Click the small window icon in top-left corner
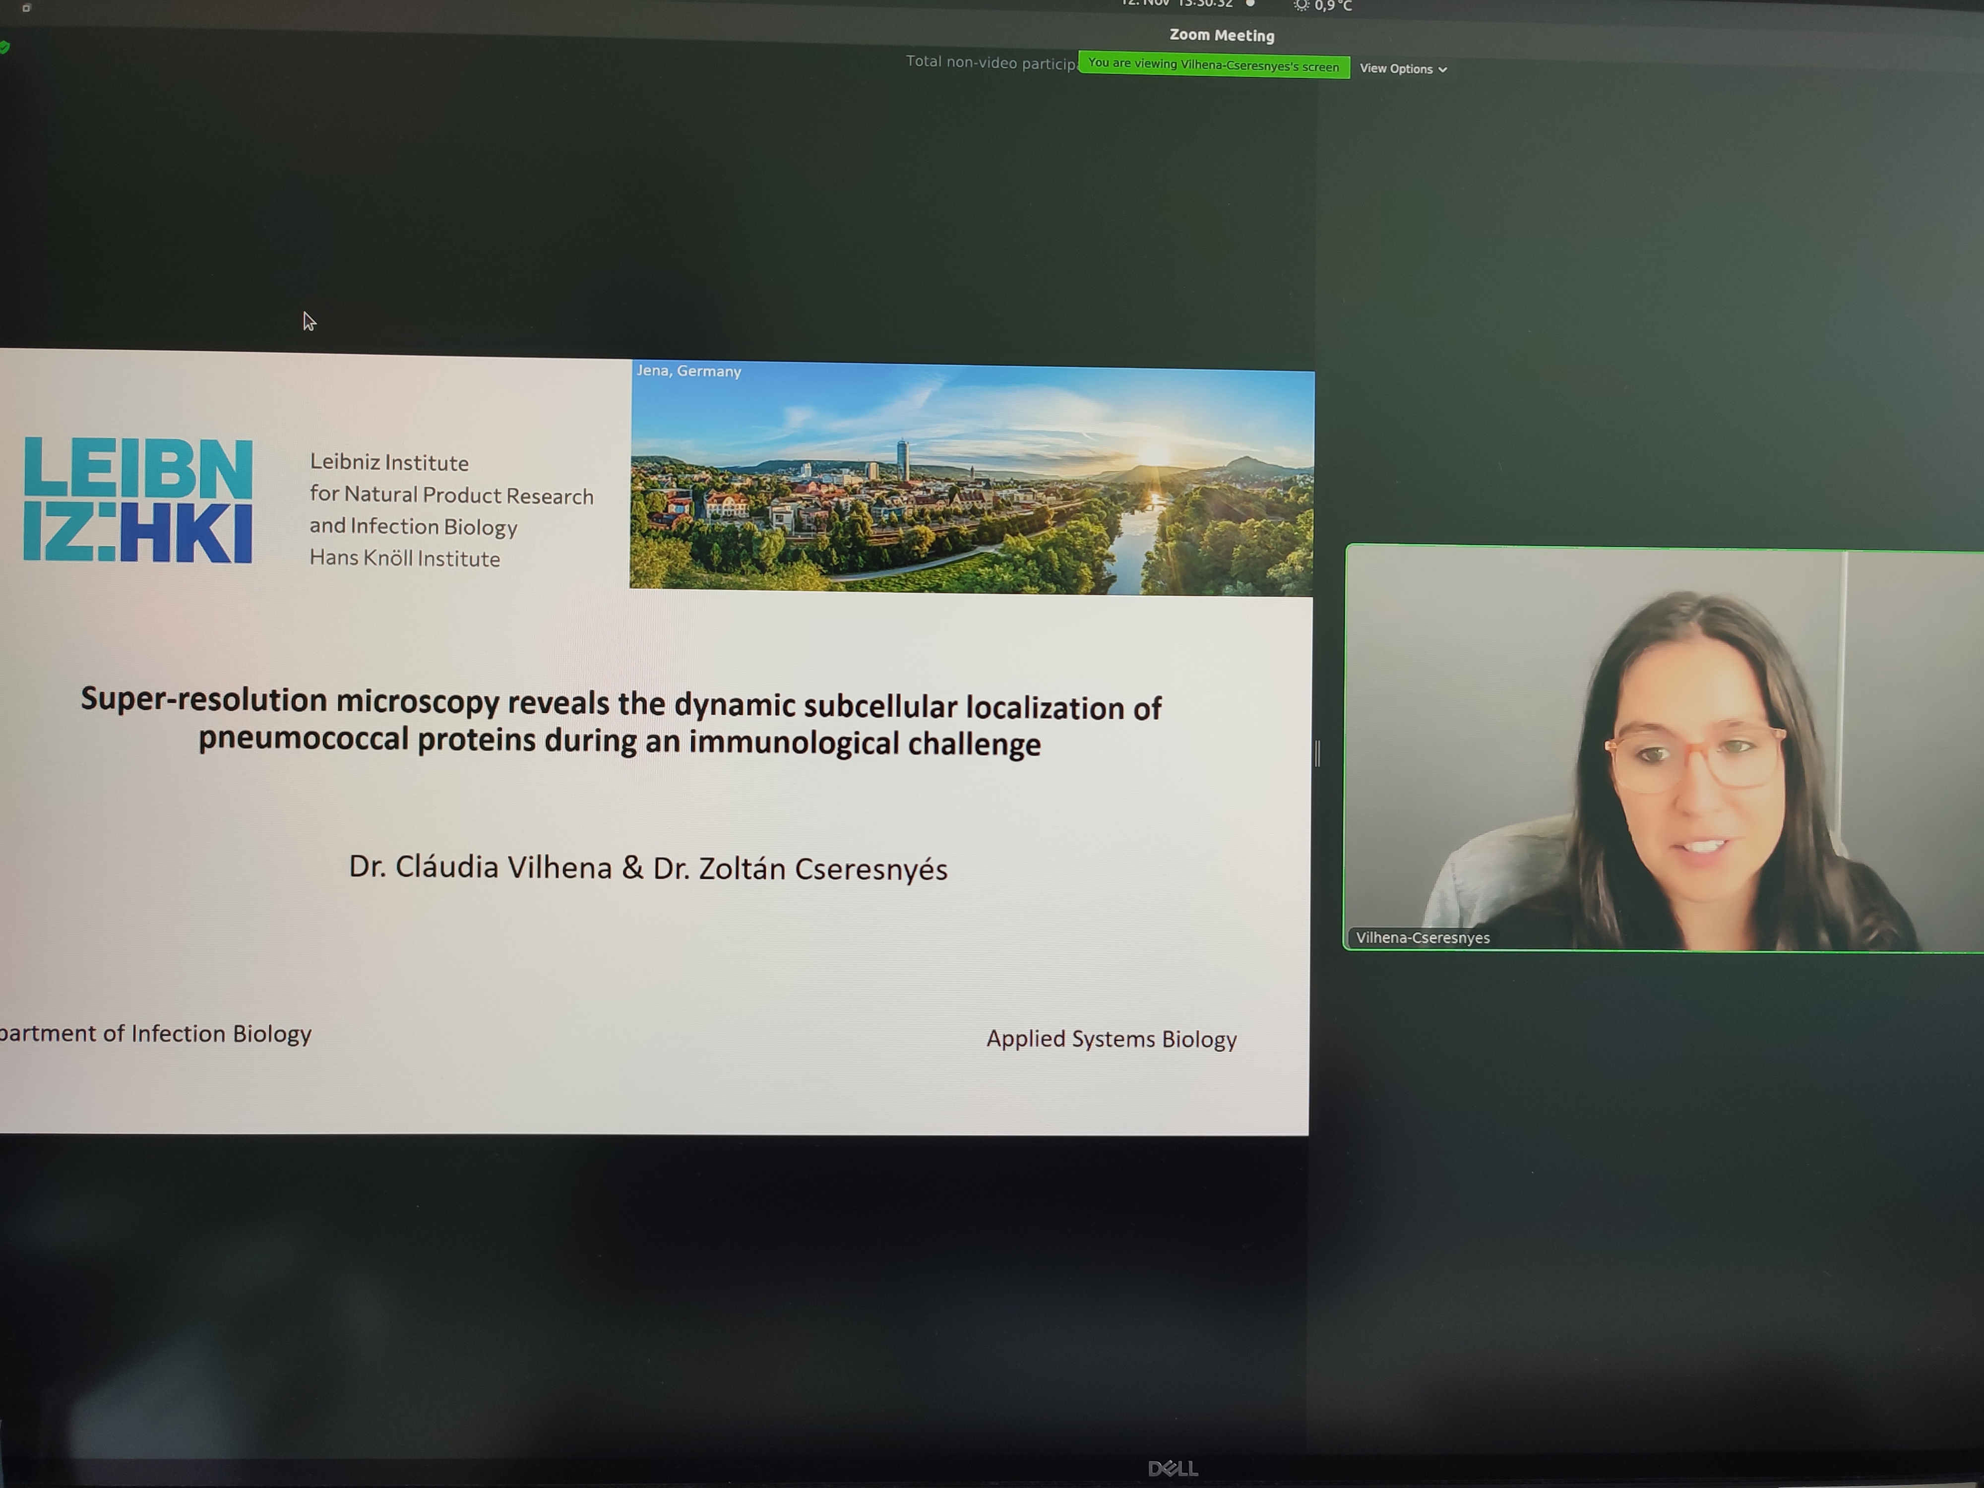Viewport: 1984px width, 1488px height. [x=27, y=8]
